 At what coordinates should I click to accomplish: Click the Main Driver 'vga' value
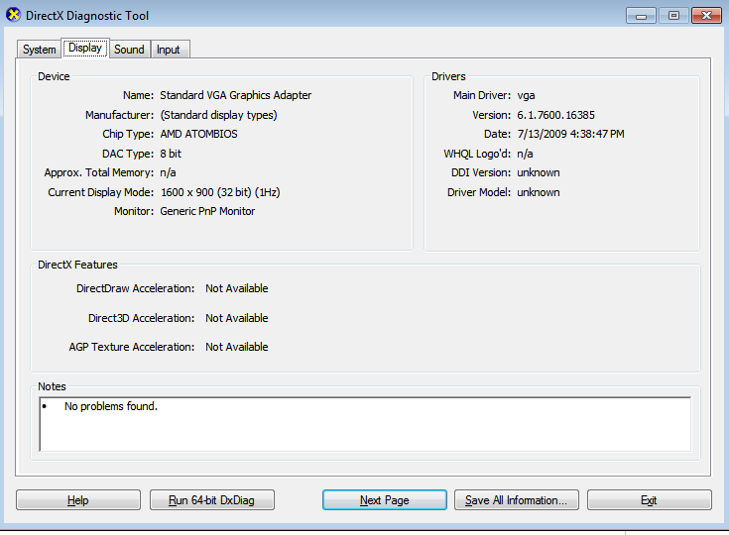[x=526, y=96]
